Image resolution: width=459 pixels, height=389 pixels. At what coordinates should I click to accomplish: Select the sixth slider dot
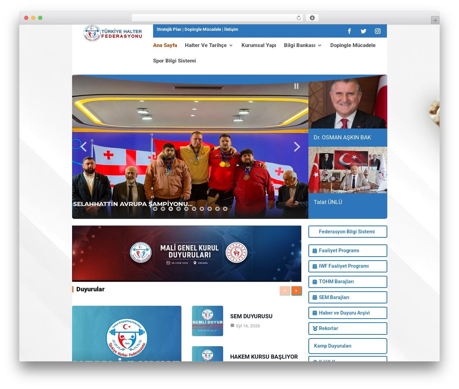pos(194,209)
